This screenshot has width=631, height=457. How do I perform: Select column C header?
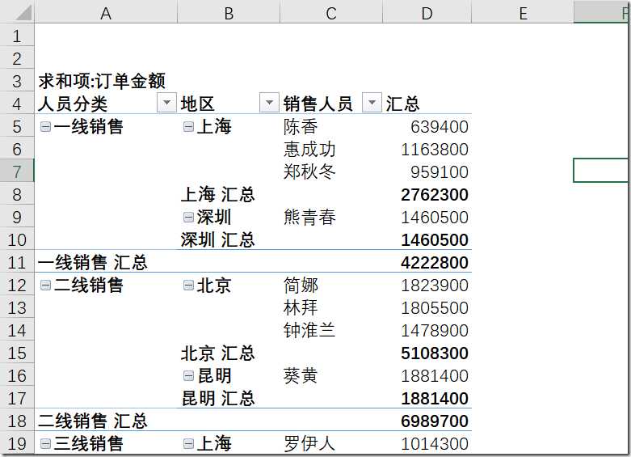[330, 13]
